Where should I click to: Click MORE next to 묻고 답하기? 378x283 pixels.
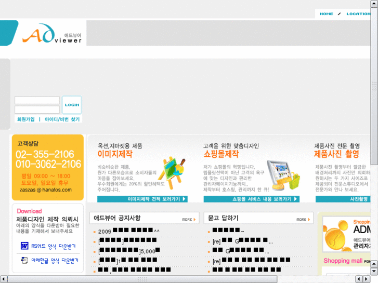303,220
